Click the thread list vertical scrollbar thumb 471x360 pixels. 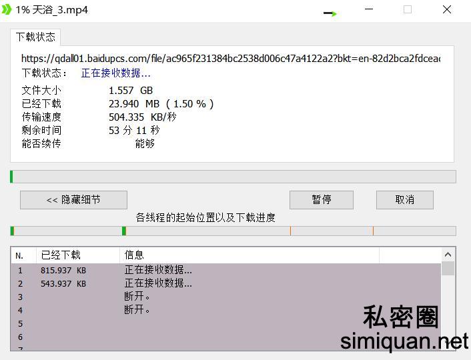(x=448, y=268)
